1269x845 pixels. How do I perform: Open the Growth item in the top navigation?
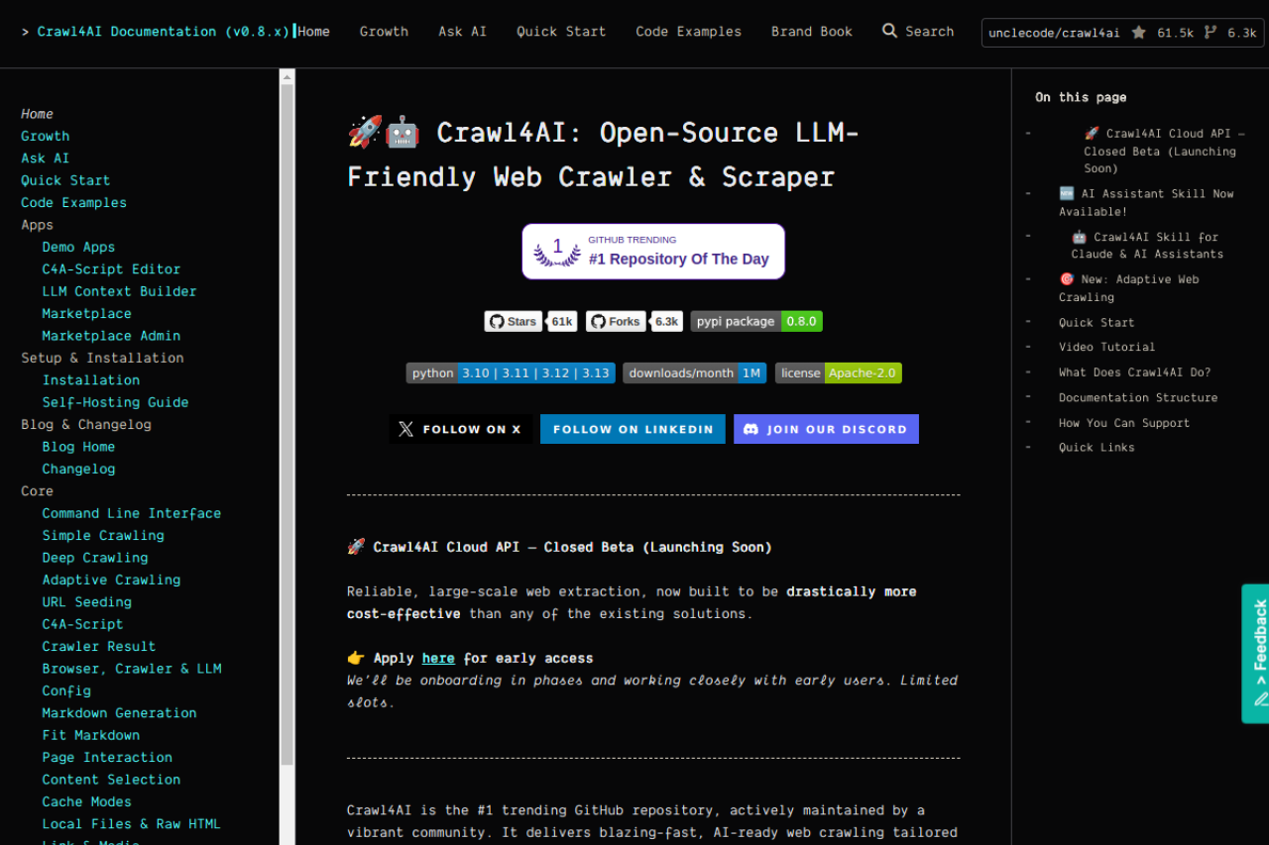pos(384,31)
